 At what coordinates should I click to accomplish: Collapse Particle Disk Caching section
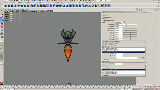tap(102, 47)
